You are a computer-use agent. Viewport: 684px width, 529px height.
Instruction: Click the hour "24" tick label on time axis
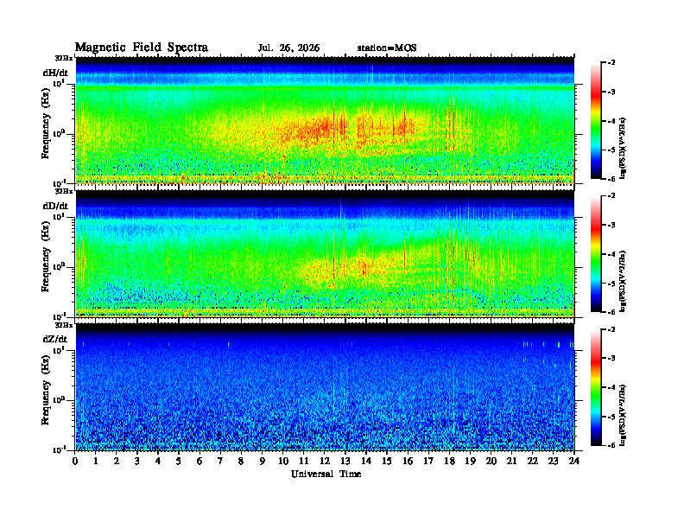click(x=574, y=461)
